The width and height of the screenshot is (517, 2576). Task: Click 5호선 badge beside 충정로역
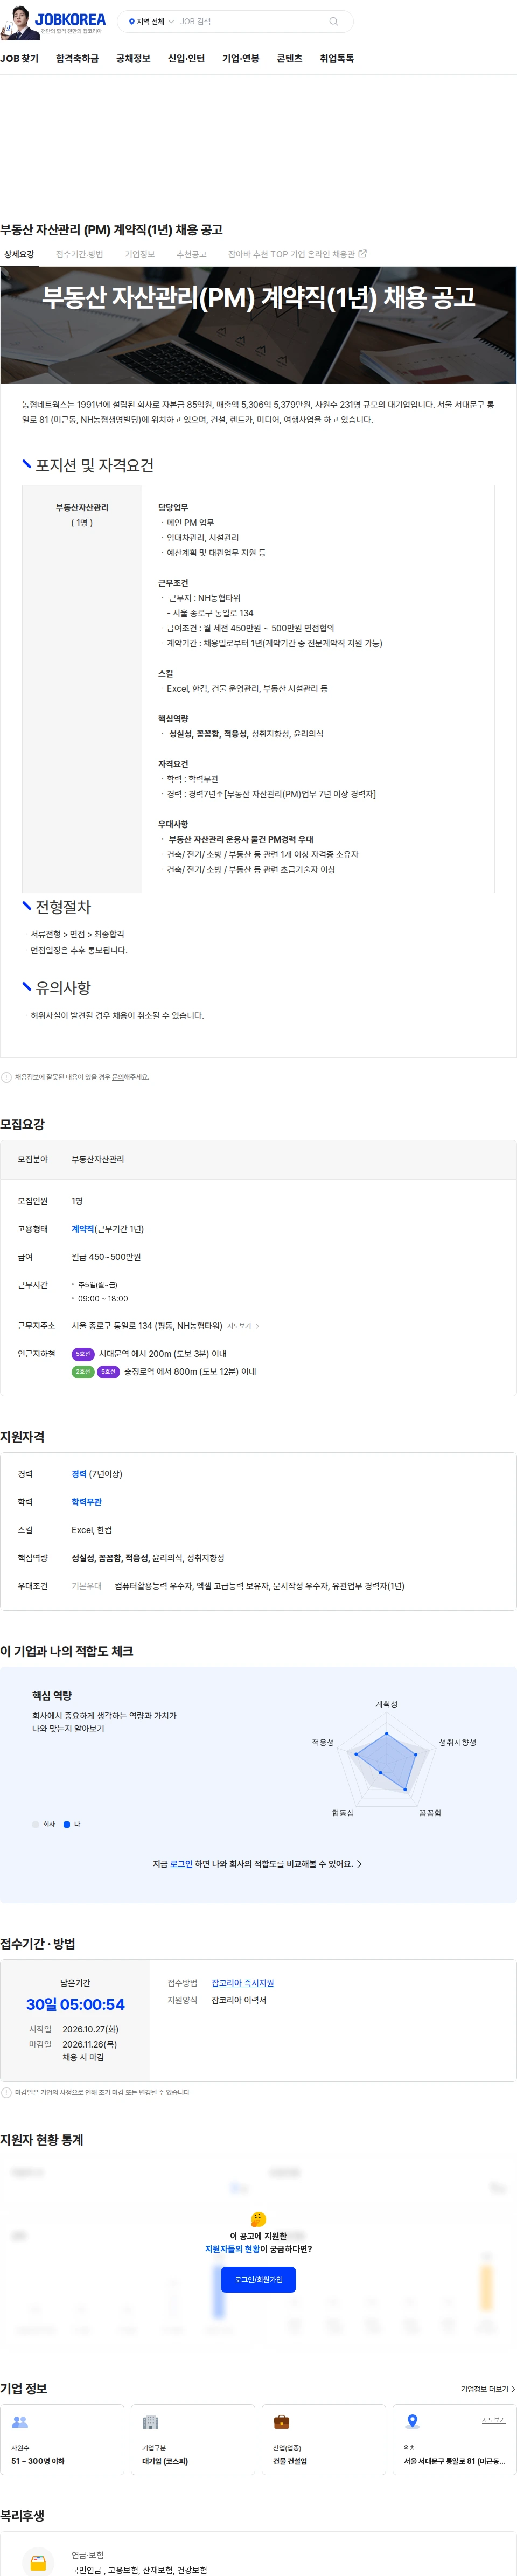[108, 1372]
